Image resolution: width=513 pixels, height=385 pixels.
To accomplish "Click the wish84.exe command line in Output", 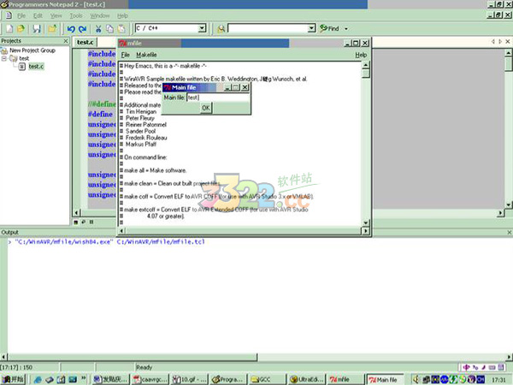I will tap(110, 242).
